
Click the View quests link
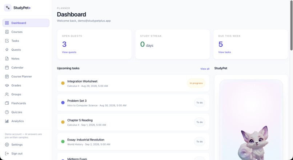pyautogui.click(x=69, y=52)
